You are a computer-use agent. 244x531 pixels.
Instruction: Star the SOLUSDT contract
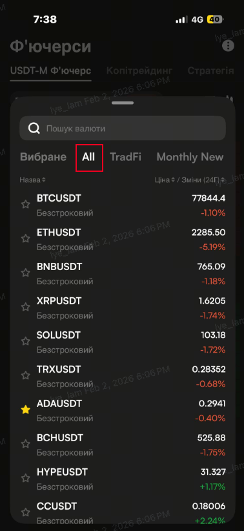[x=25, y=341]
